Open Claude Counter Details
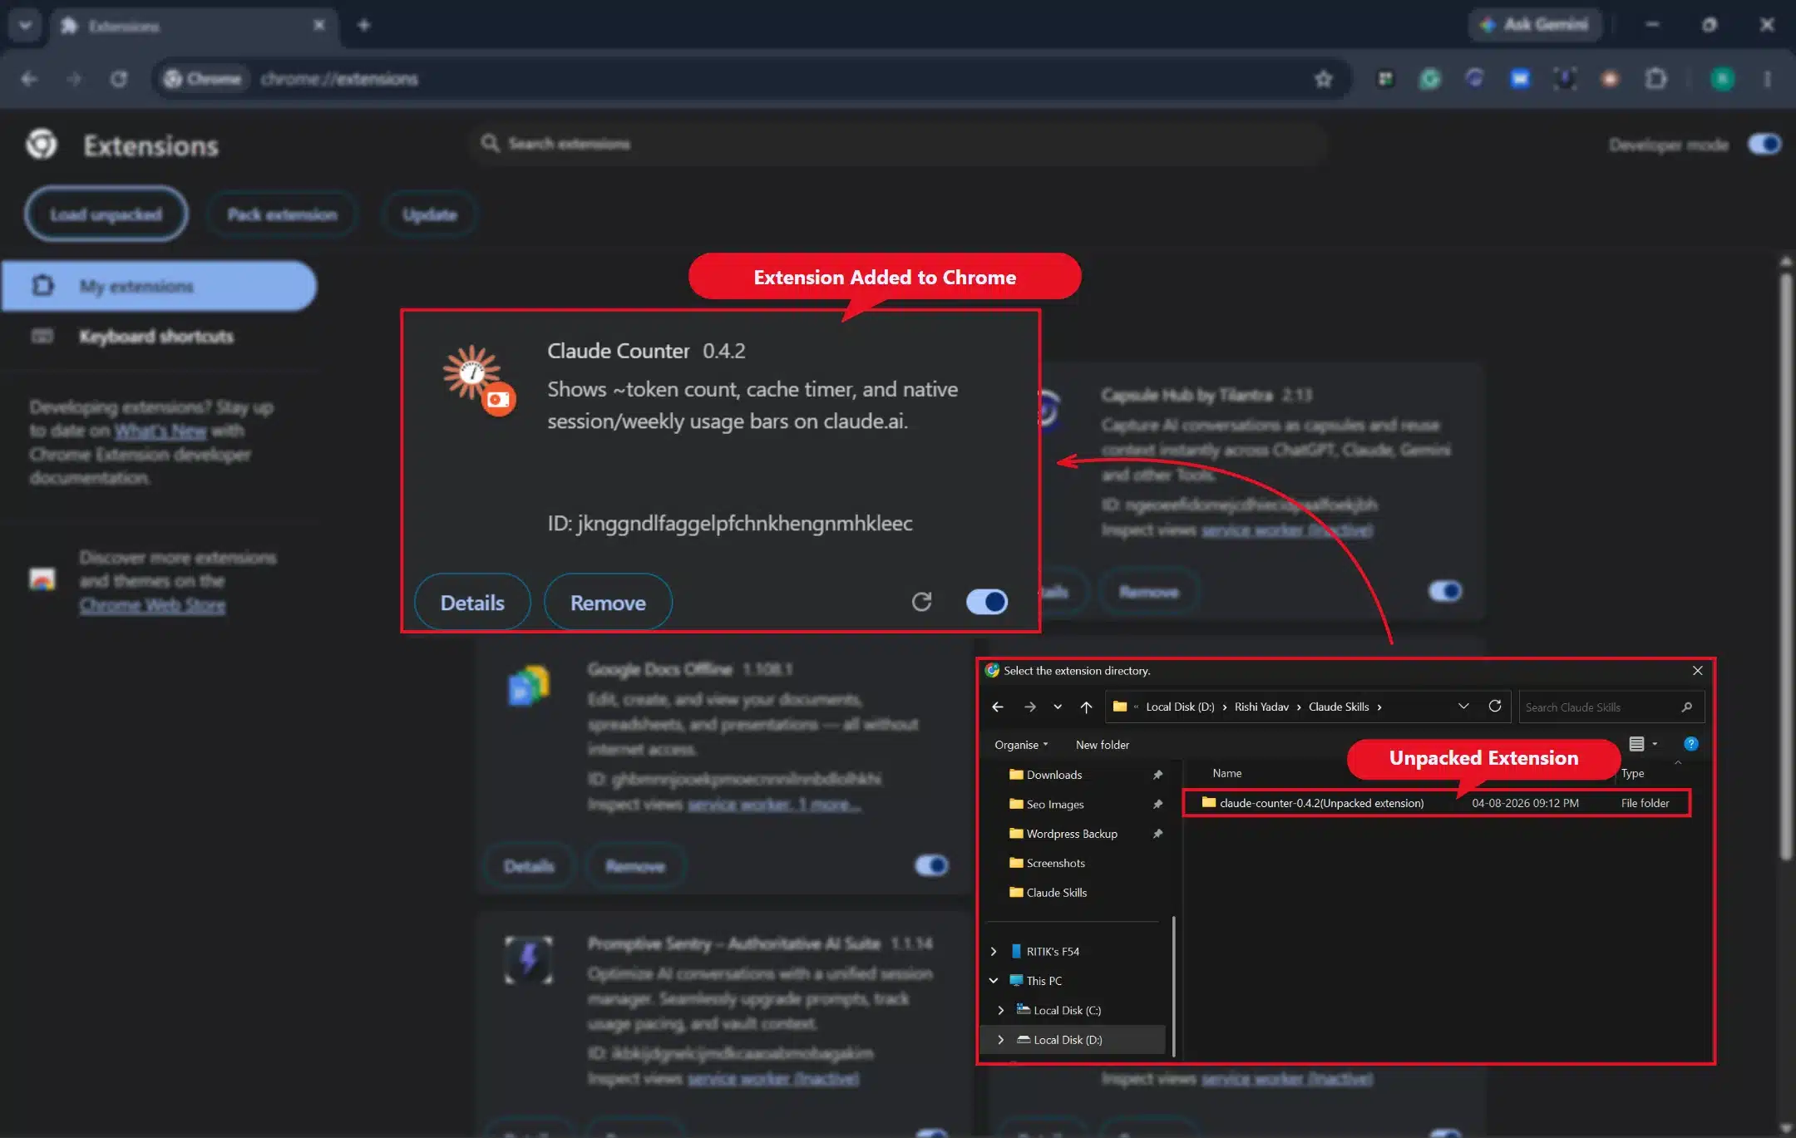Image resolution: width=1796 pixels, height=1138 pixels. tap(472, 603)
